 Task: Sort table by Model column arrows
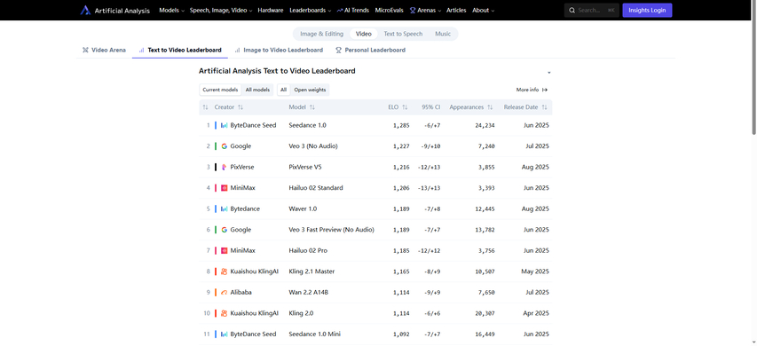tap(312, 107)
